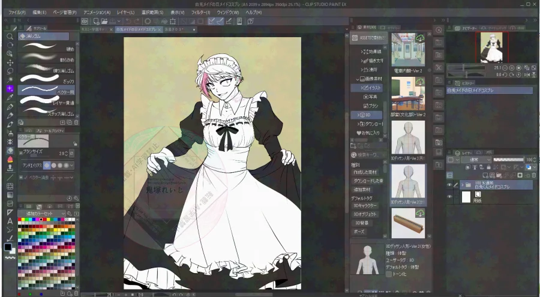Click lock layer icon in Layer panel

click(x=488, y=167)
